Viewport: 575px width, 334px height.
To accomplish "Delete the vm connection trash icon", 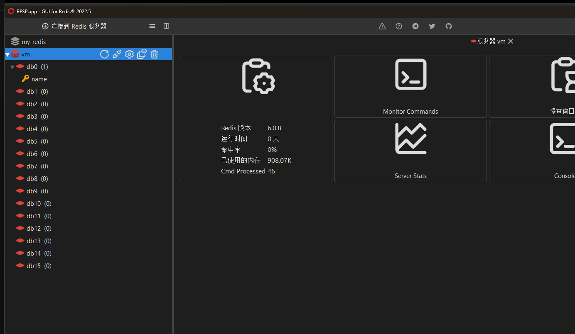I will click(154, 54).
